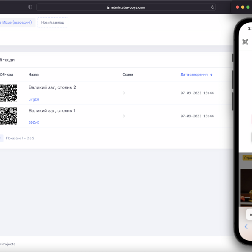252x252 pixels.
Task: Click the Назва column header
Action: click(33, 74)
